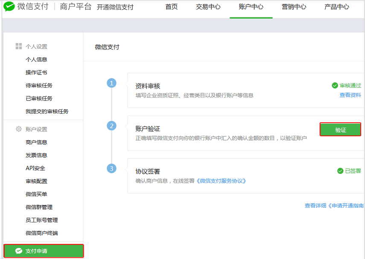Image resolution: width=365 pixels, height=259 pixels.
Task: Click the 已签署 status text
Action: tap(353, 171)
